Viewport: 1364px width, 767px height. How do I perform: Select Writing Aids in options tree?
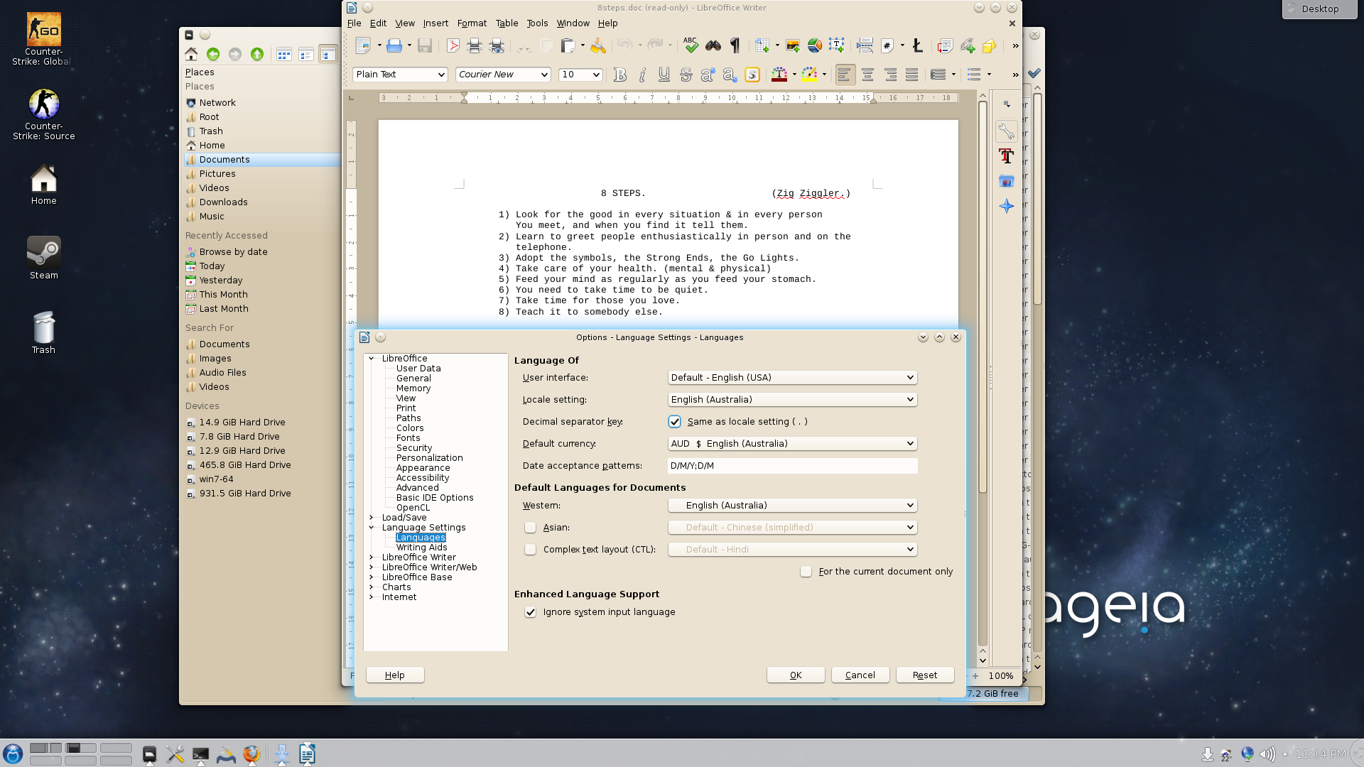422,548
